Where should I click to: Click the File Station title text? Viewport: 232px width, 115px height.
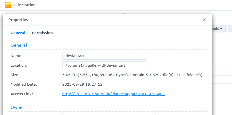pyautogui.click(x=25, y=5)
